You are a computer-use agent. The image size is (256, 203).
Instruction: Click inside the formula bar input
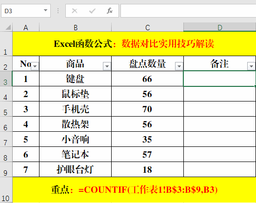click(x=188, y=11)
